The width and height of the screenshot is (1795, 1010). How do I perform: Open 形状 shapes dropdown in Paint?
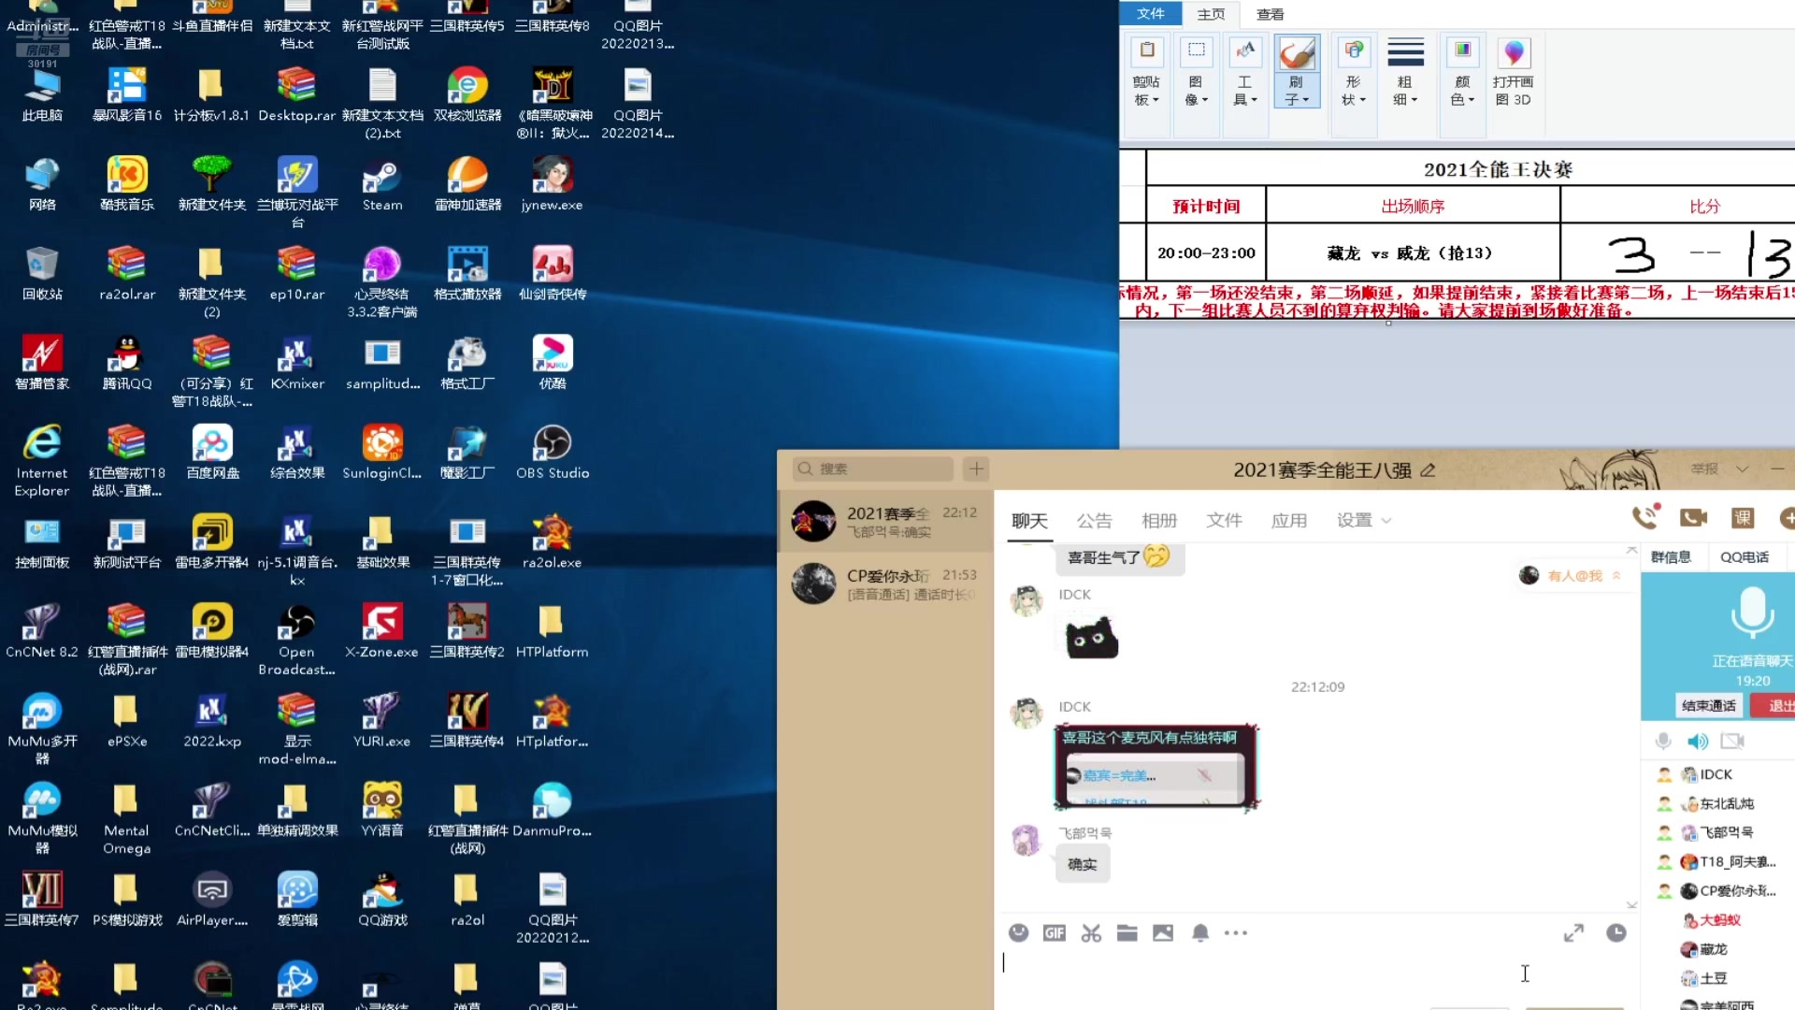click(x=1353, y=91)
